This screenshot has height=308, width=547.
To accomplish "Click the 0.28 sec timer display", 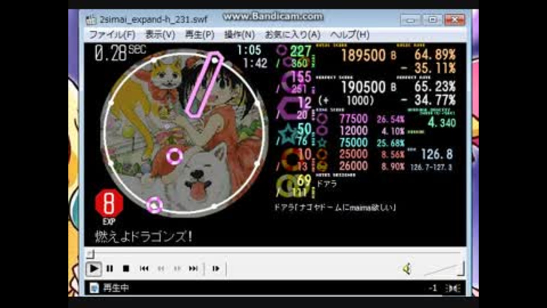I will click(x=120, y=53).
